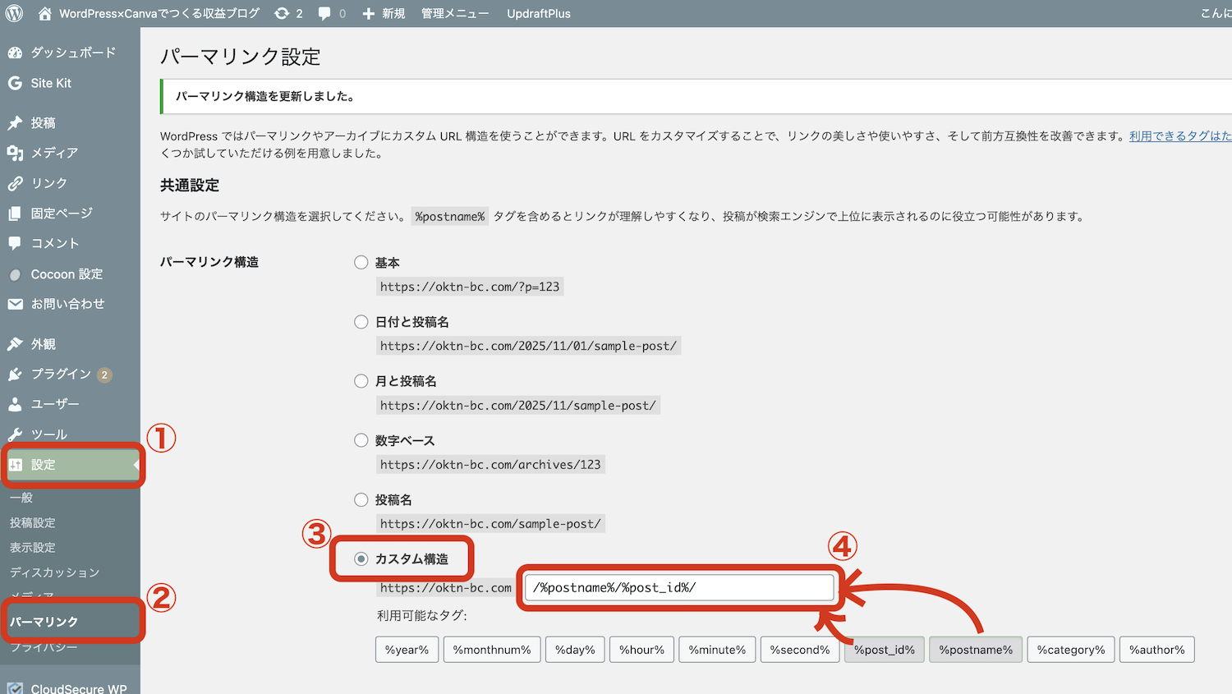1232x694 pixels.
Task: Select the 基本 permalink structure
Action: (x=361, y=262)
